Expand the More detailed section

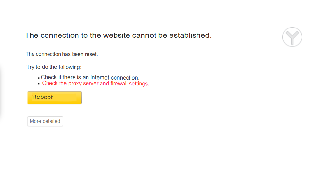click(45, 121)
